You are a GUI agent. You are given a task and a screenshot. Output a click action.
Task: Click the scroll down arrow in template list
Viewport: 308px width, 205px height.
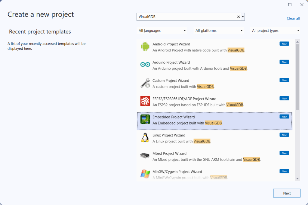click(297, 178)
